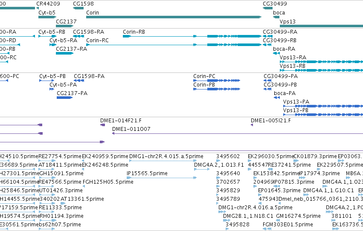Select the RE47566.5prime EST
Image resolution: width=363 pixels, height=231 pixels.
coord(47,186)
